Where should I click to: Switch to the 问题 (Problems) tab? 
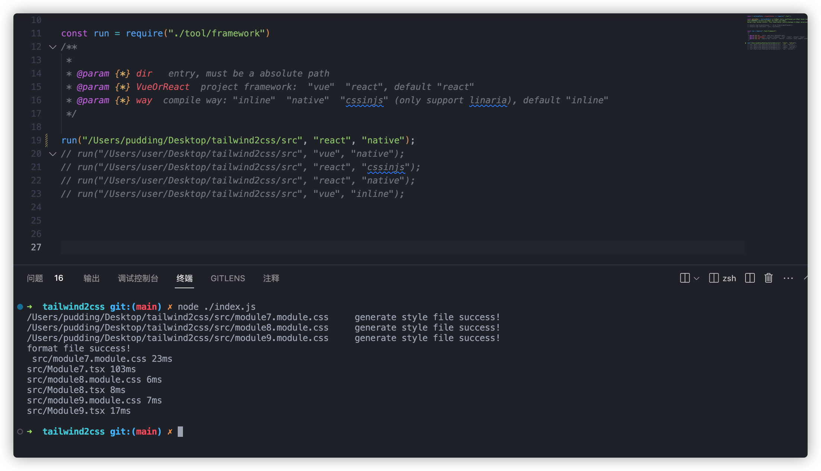35,278
